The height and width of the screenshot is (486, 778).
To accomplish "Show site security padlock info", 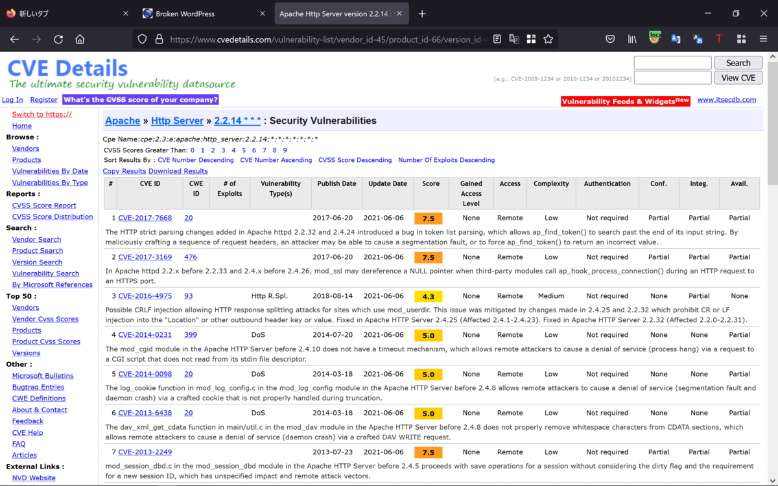I will 159,39.
